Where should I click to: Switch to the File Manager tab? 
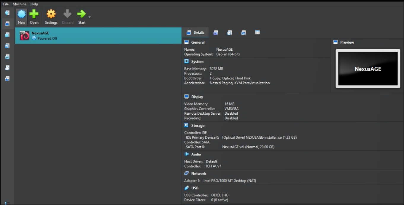click(257, 33)
